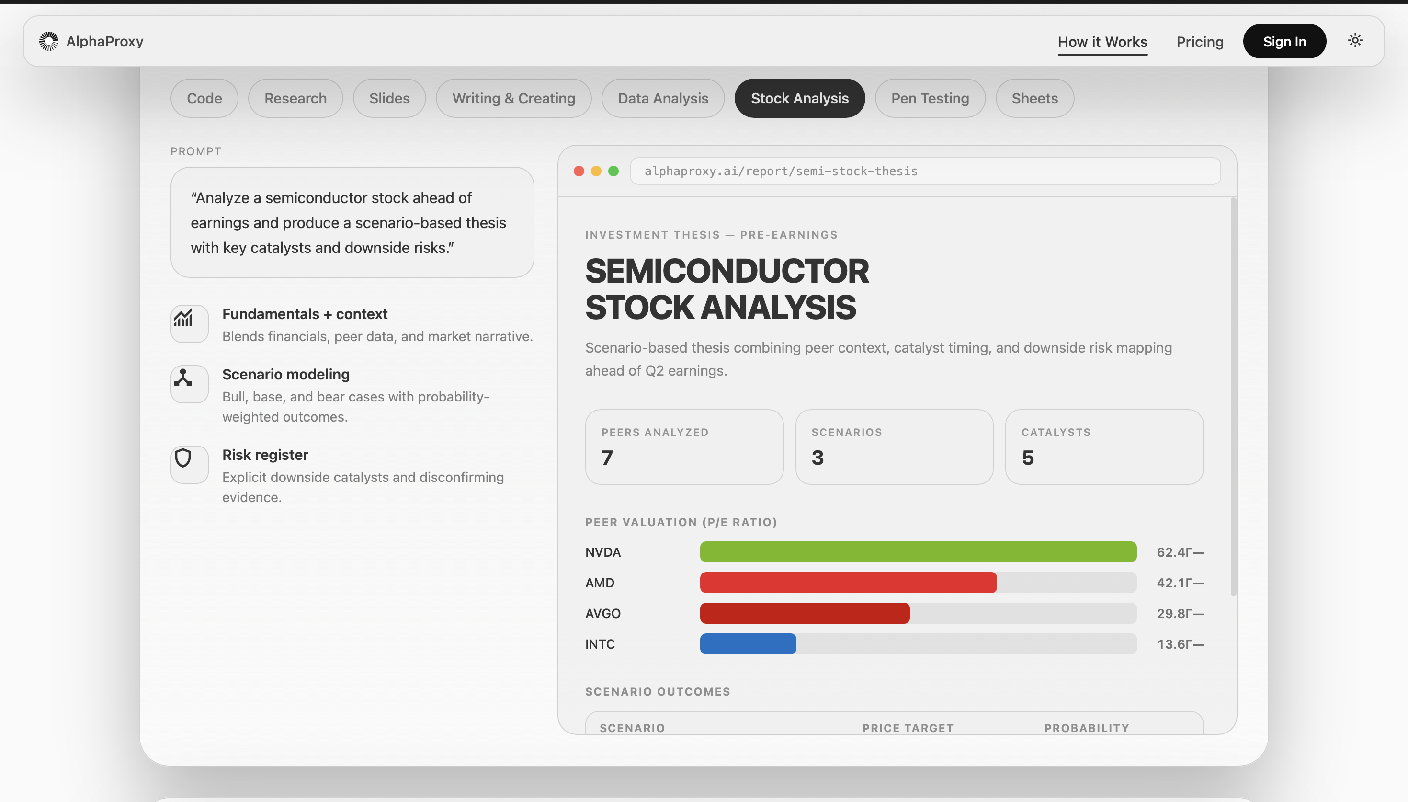This screenshot has height=802, width=1408.
Task: Click the Scenarios stat card
Action: click(895, 447)
